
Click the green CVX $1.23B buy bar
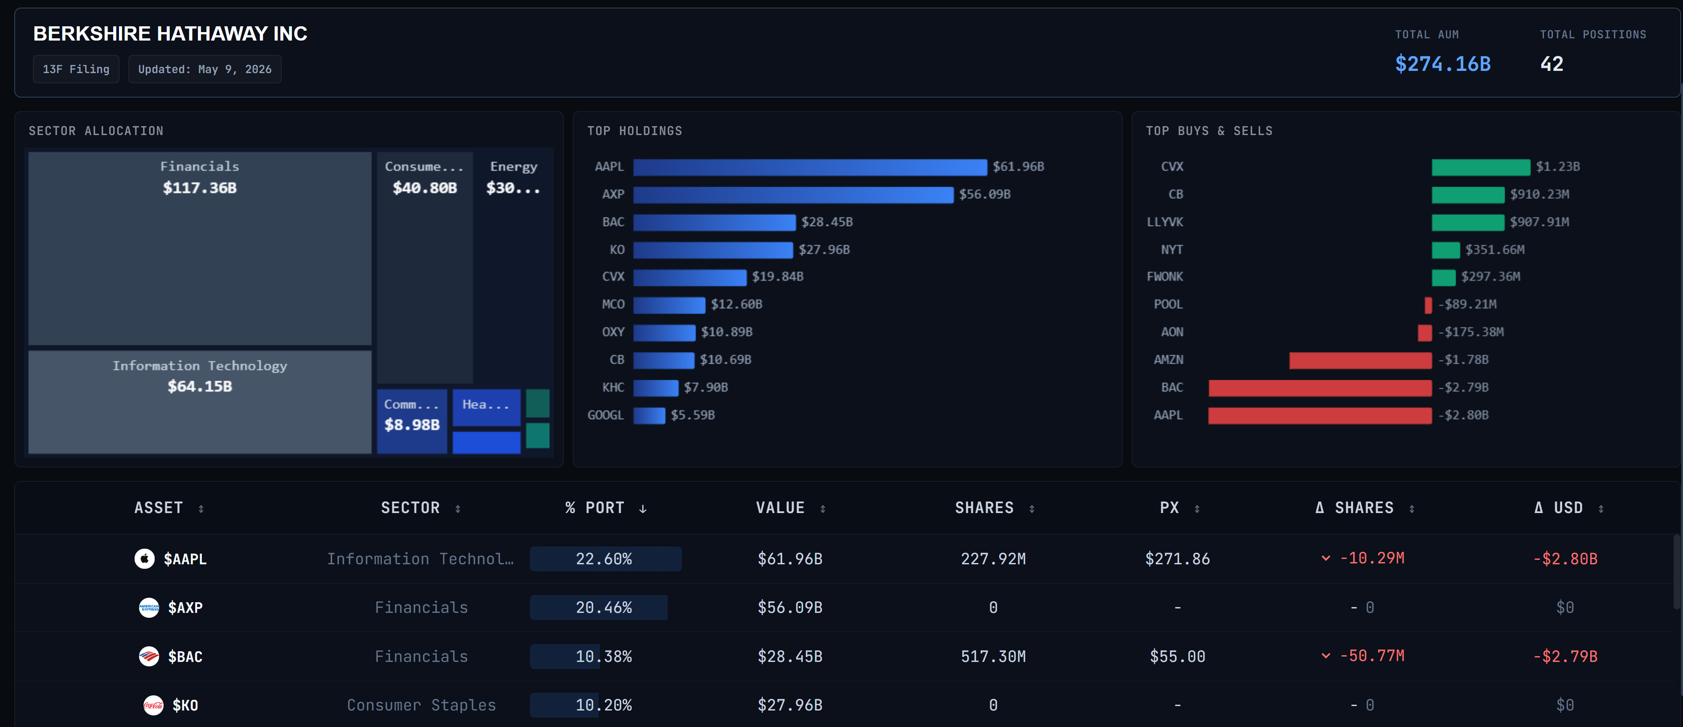tap(1481, 167)
